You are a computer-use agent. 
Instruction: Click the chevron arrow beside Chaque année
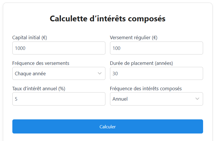pyautogui.click(x=100, y=74)
